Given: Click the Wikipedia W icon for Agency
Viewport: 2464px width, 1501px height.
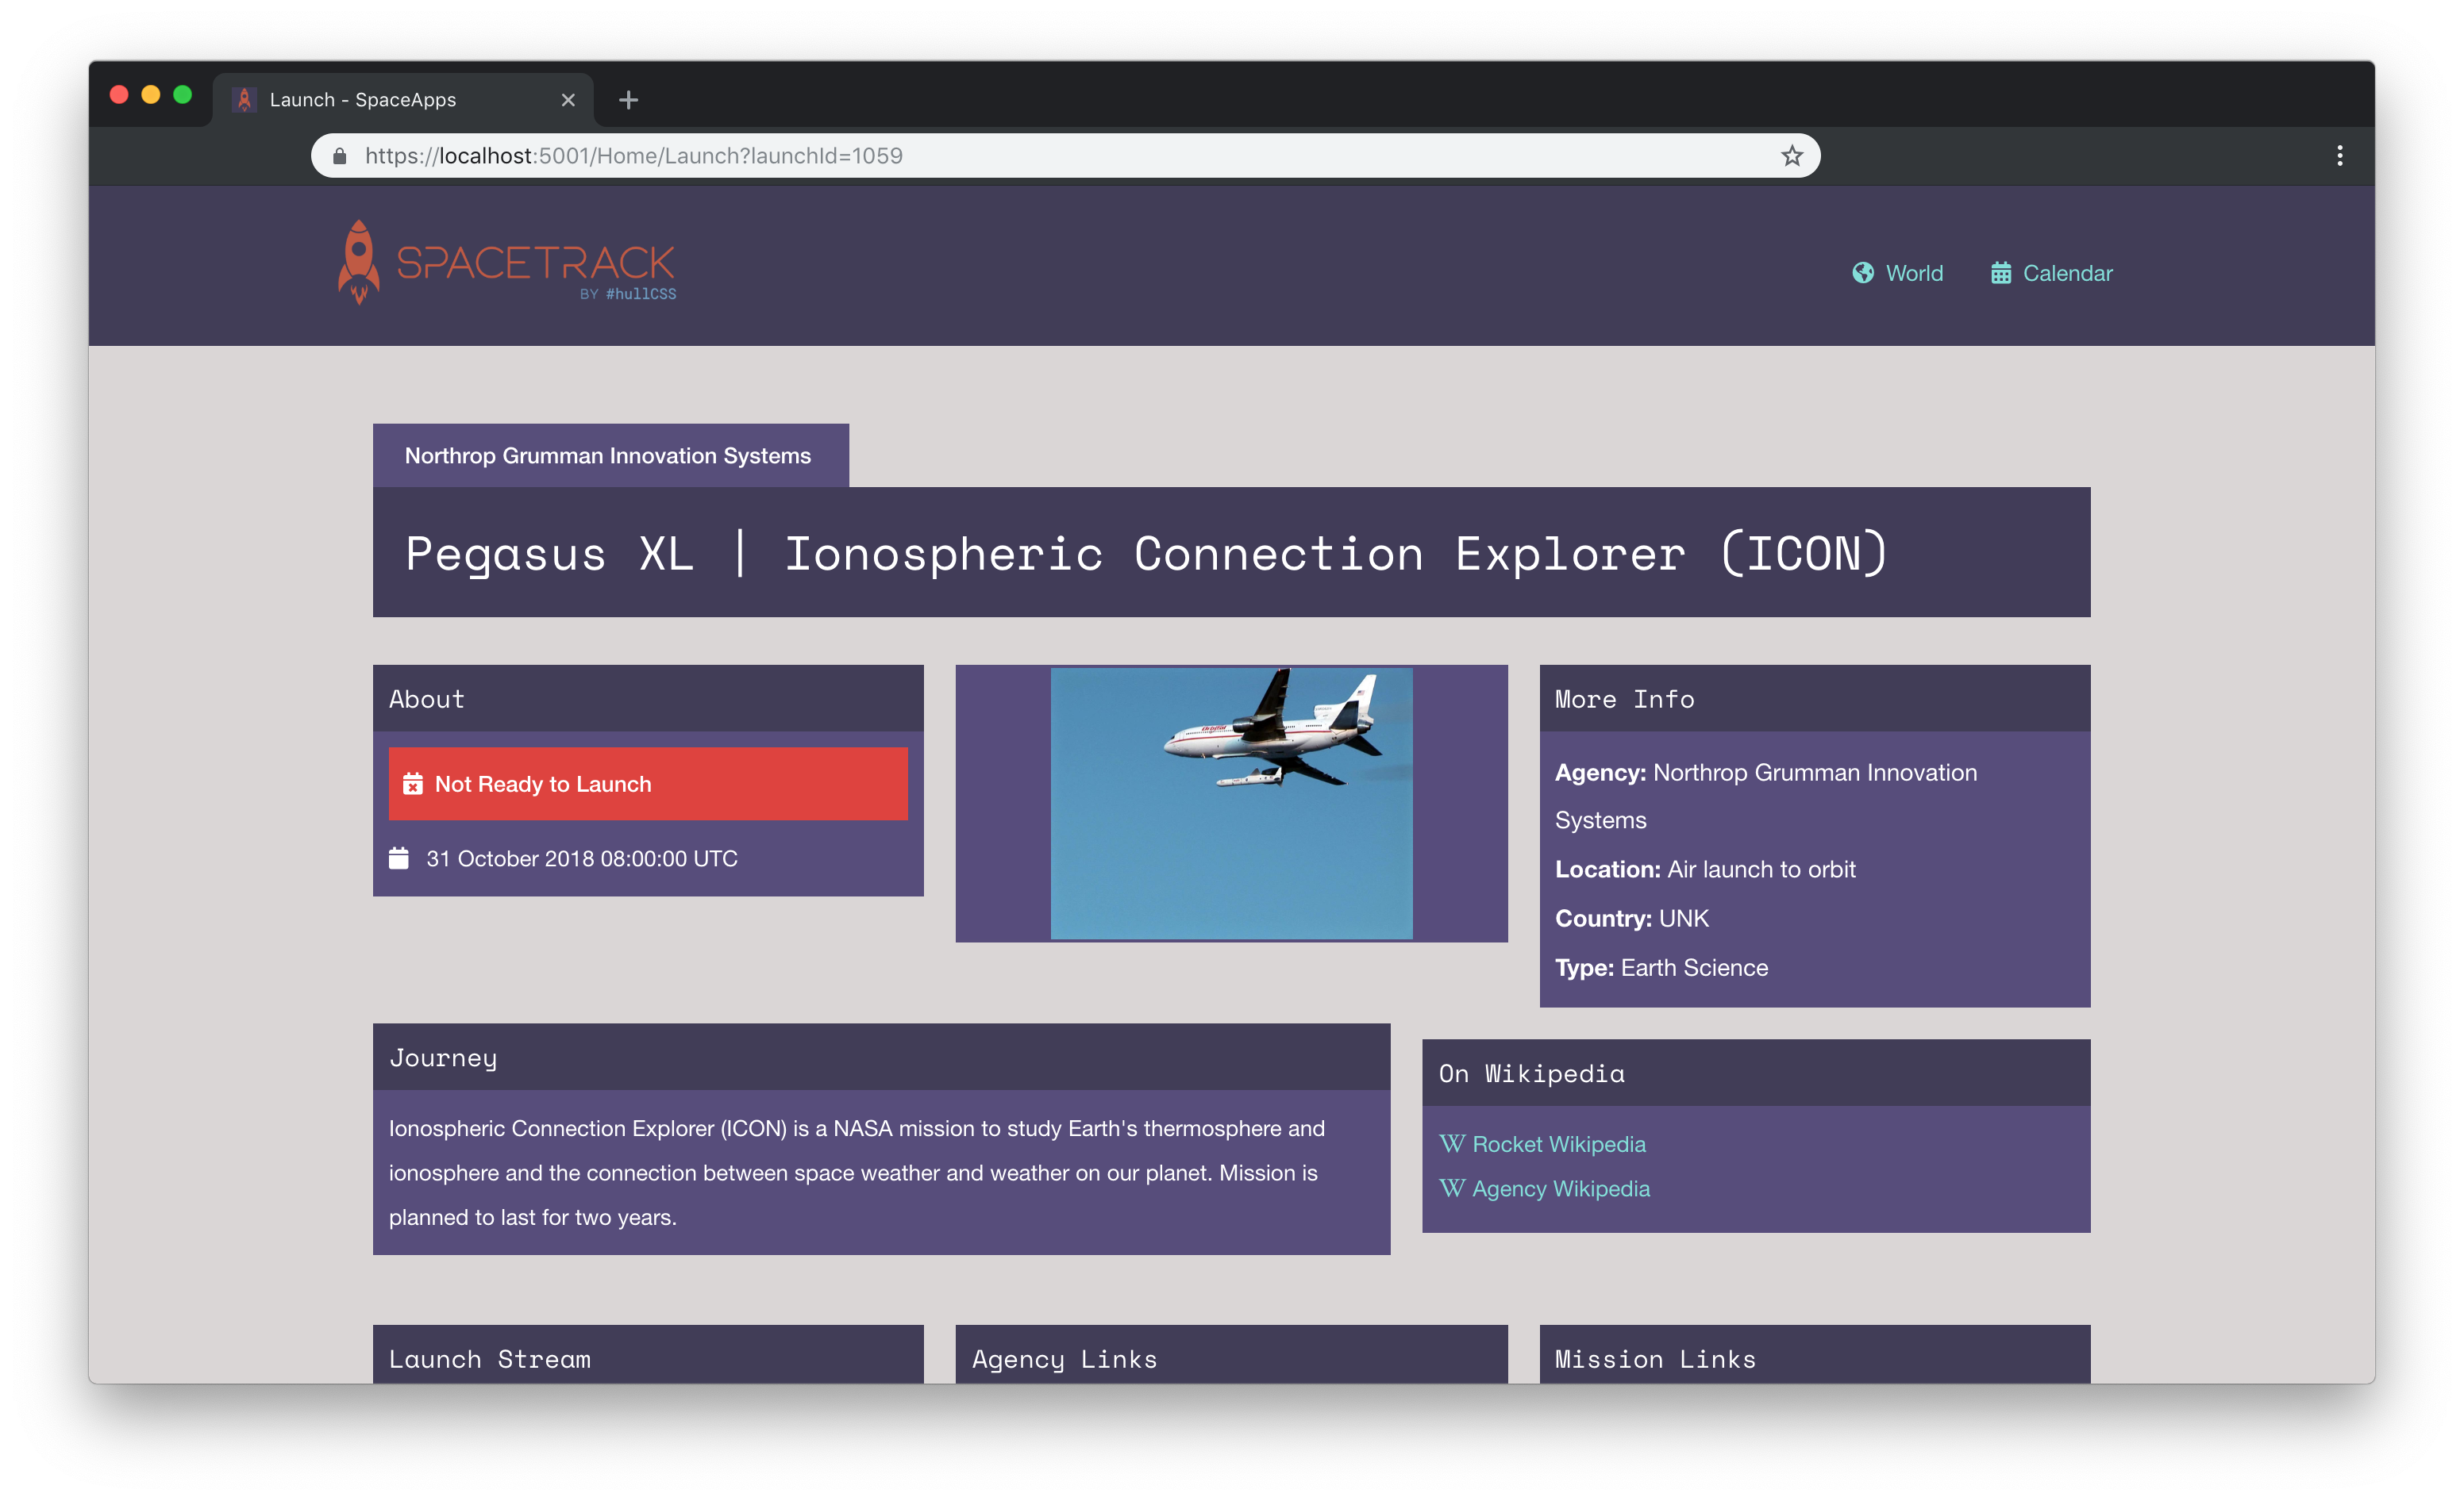Looking at the screenshot, I should click(x=1451, y=1188).
